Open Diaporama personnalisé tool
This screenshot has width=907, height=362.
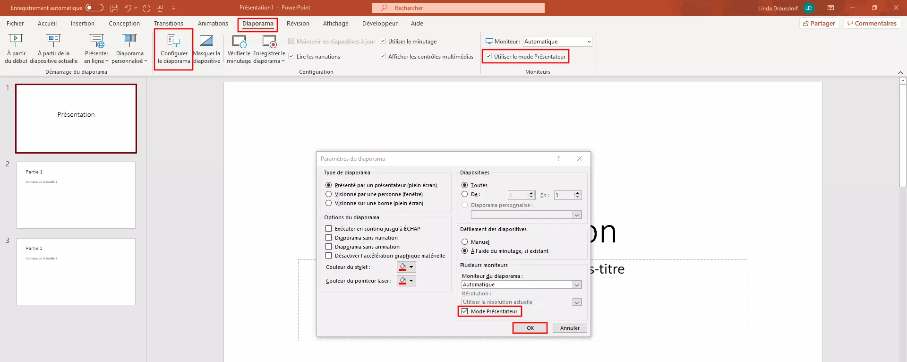pos(129,48)
